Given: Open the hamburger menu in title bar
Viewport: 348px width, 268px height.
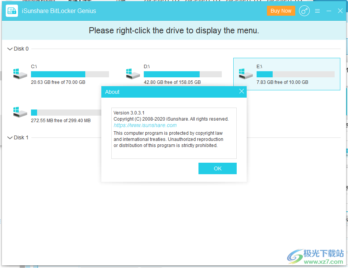Looking at the screenshot, I should coord(317,11).
